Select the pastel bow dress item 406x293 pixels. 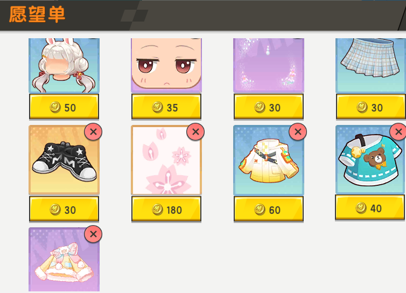(x=64, y=259)
